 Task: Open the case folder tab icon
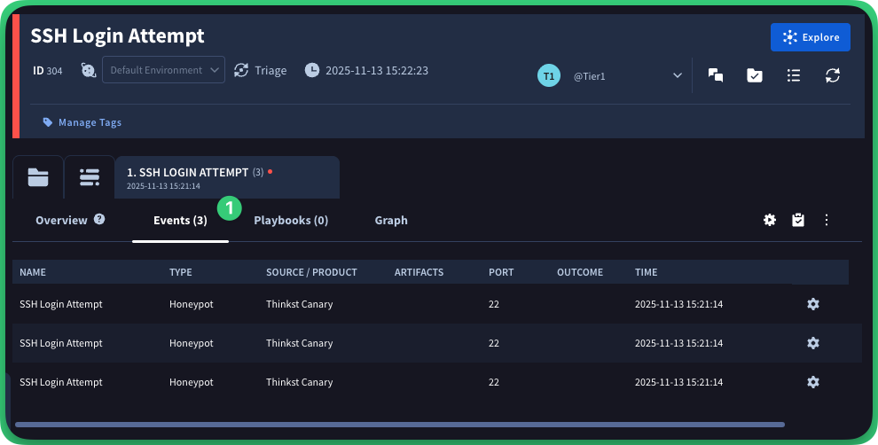[38, 176]
